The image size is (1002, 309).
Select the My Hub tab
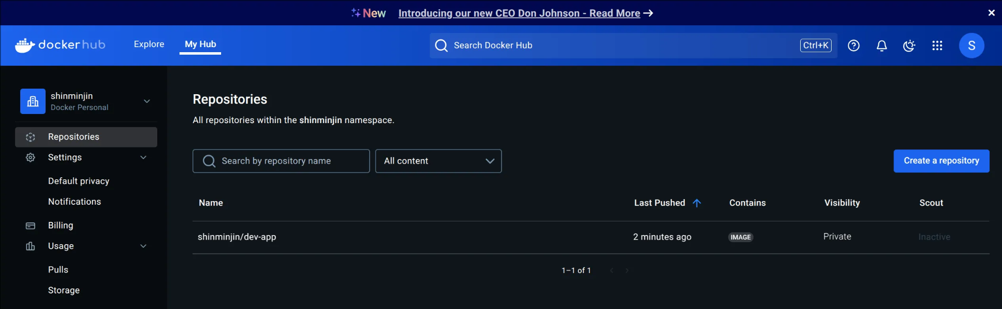pyautogui.click(x=200, y=44)
